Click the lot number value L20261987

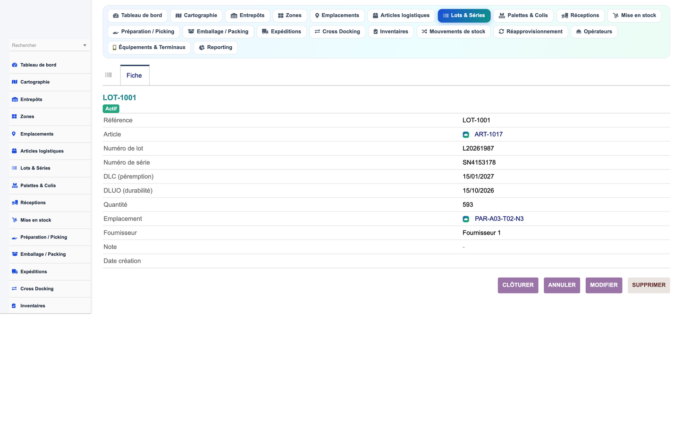click(478, 149)
